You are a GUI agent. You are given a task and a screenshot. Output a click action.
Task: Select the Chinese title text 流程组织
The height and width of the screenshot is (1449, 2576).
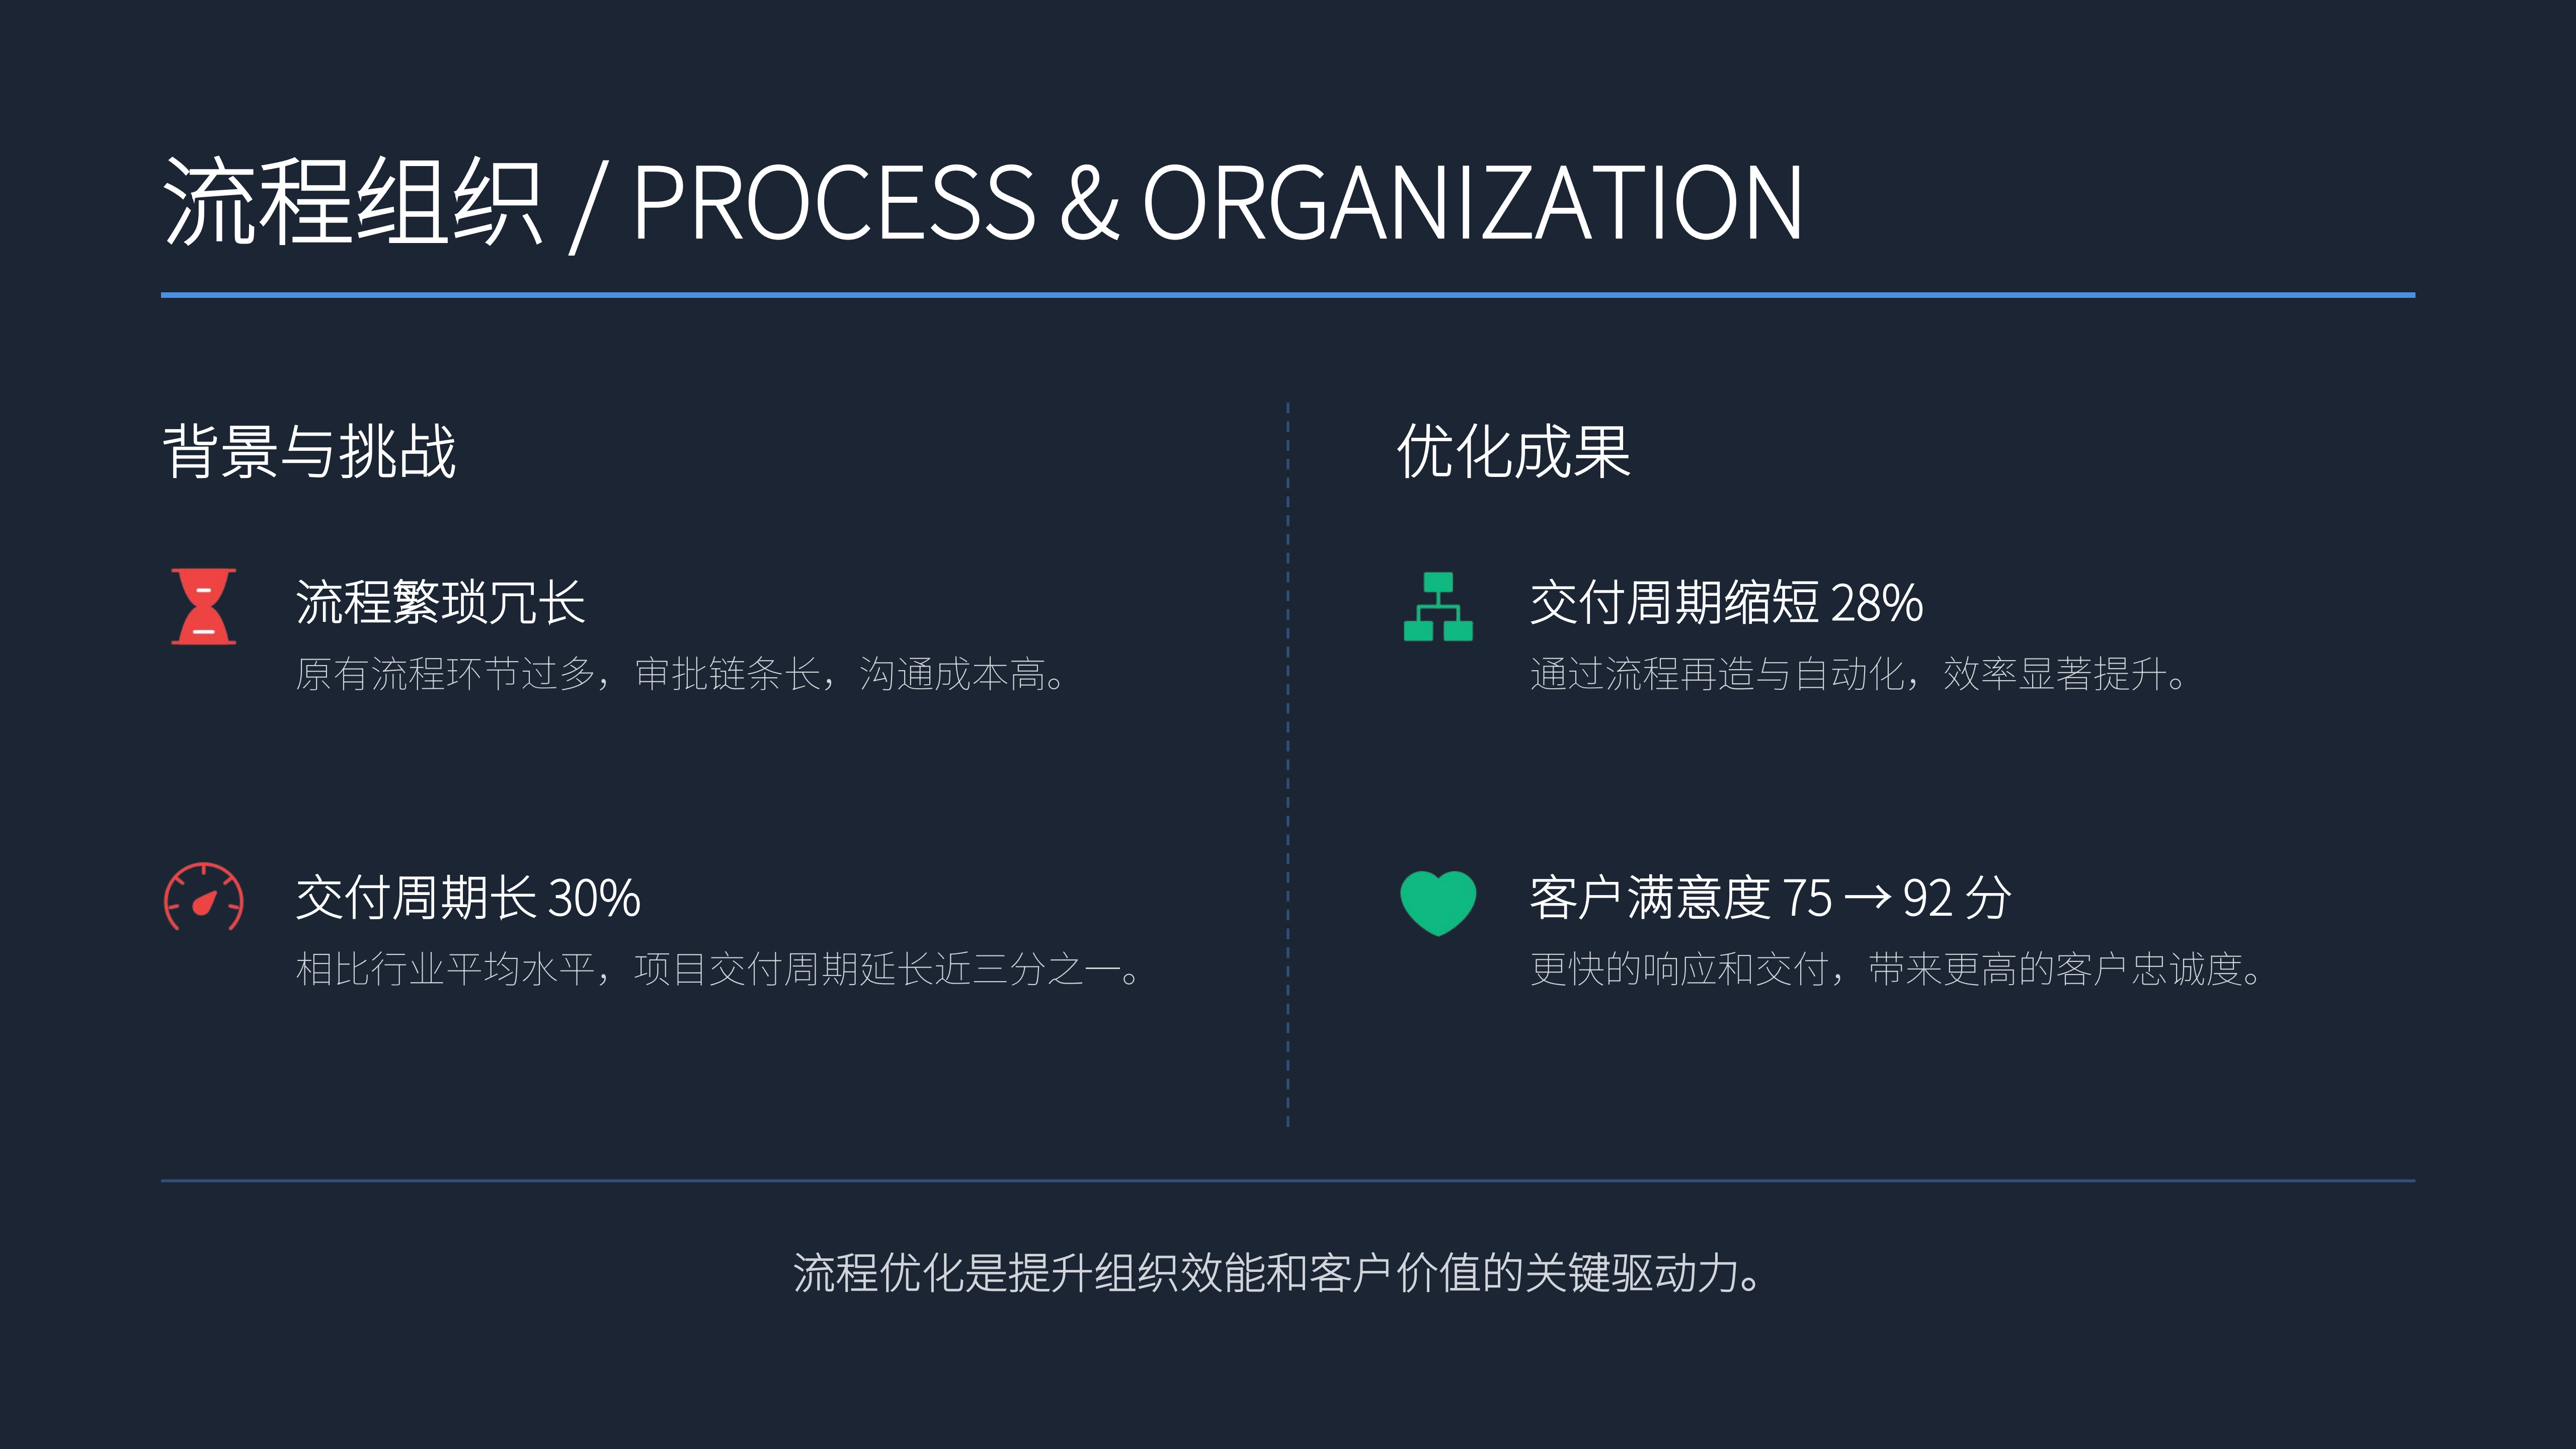tap(352, 203)
